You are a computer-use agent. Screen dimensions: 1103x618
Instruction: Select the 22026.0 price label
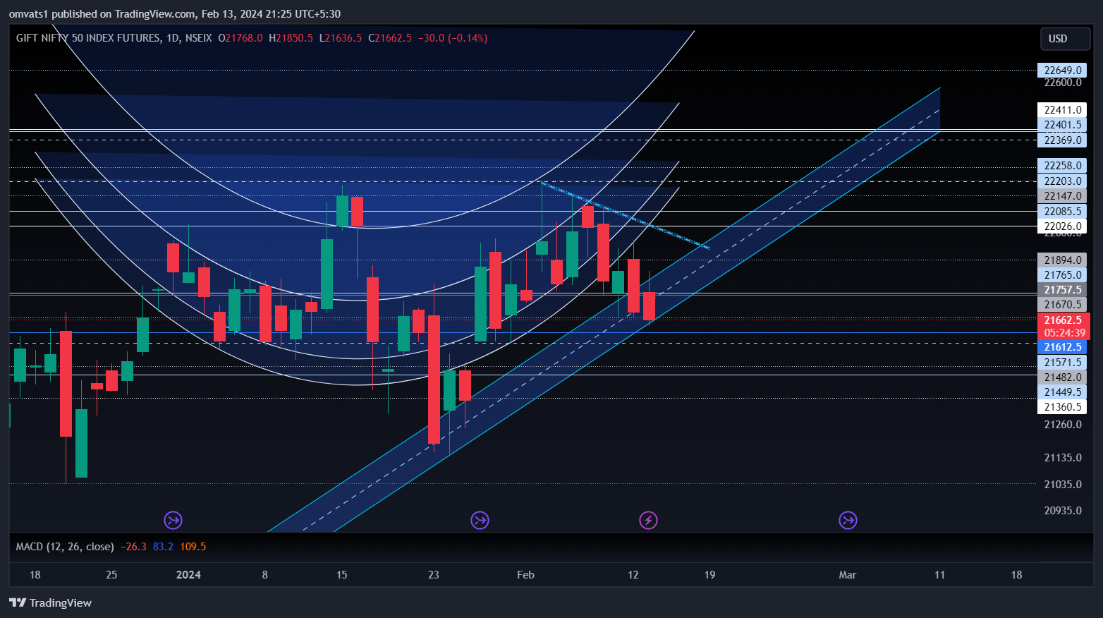point(1062,226)
